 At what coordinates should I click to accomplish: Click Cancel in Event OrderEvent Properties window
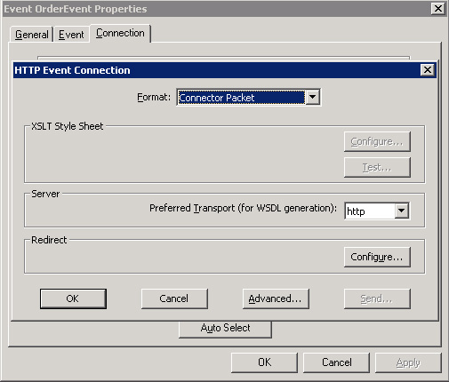point(336,362)
